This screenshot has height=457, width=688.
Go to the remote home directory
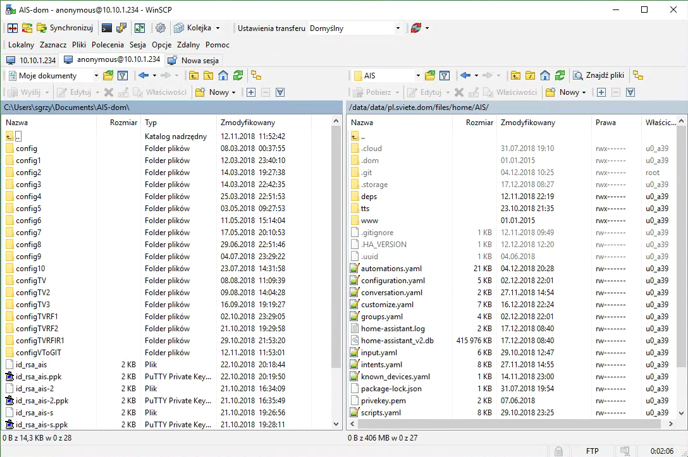click(x=545, y=75)
